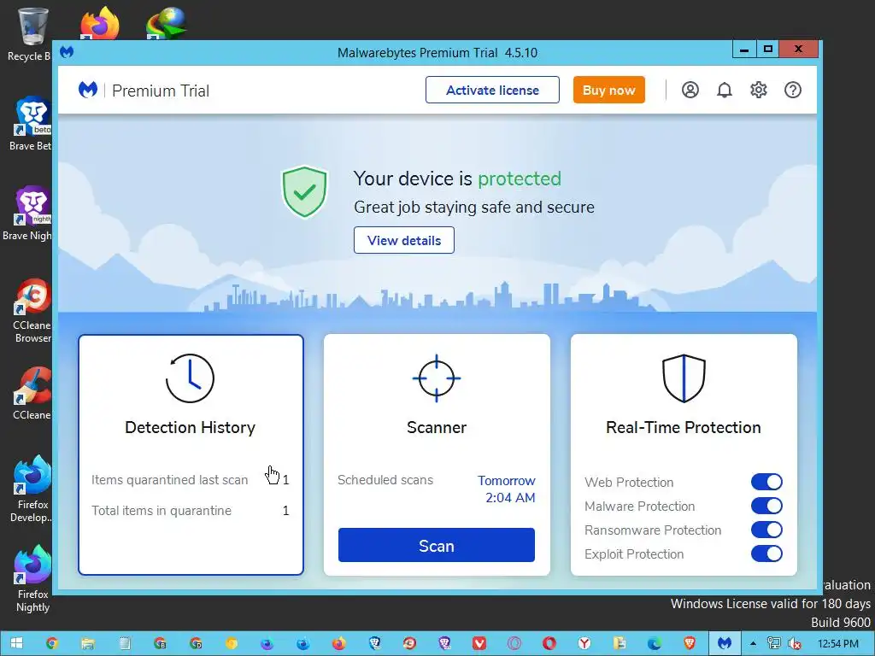
Task: Open the Tomorrow 2:04 AM scheduled scan link
Action: (507, 489)
